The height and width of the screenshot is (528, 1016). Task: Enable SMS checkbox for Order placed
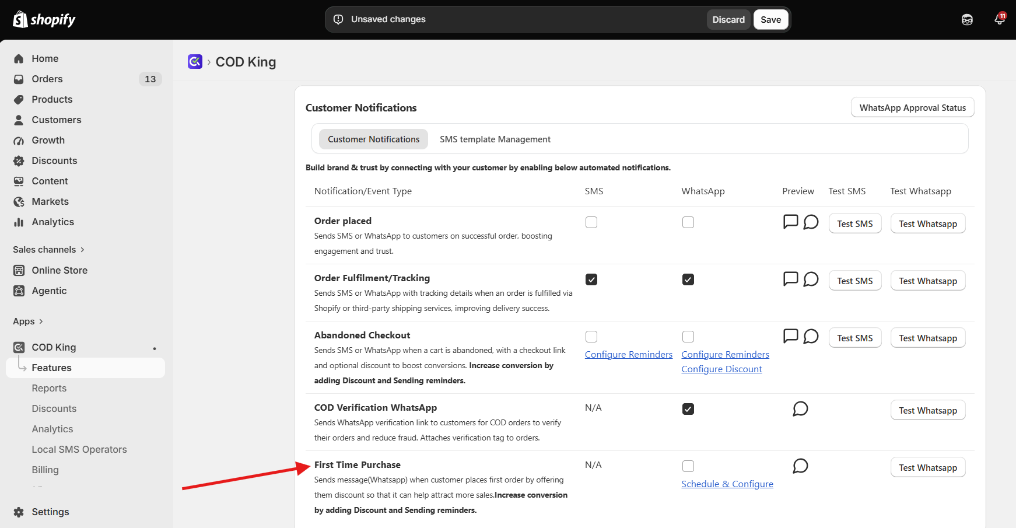click(591, 222)
